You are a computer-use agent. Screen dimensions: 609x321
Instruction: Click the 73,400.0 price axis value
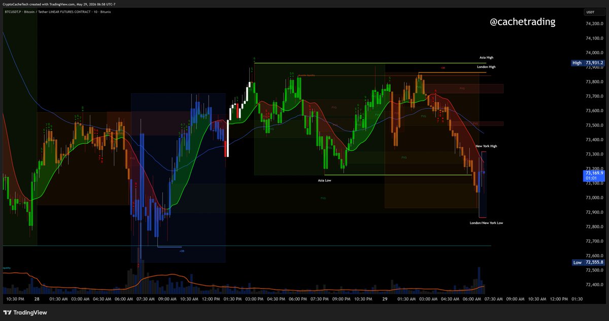tap(595, 140)
